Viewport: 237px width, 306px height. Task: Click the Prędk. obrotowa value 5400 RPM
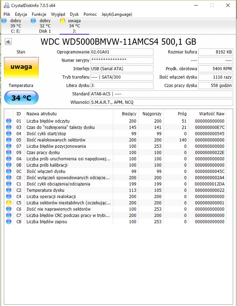tap(216, 69)
